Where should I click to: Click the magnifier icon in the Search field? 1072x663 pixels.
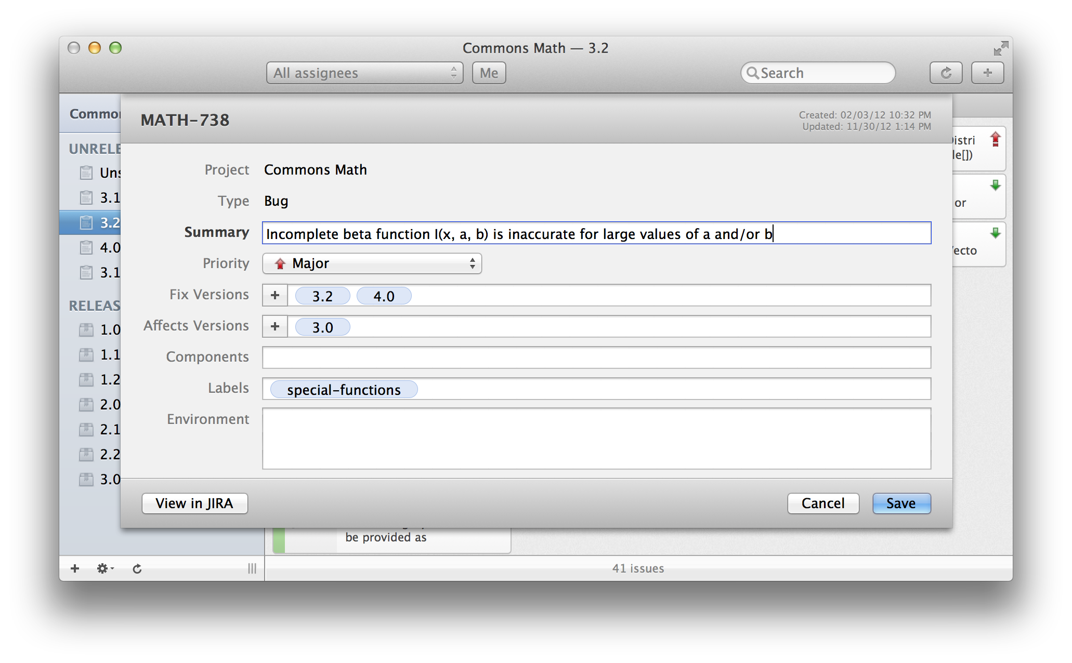(x=752, y=73)
